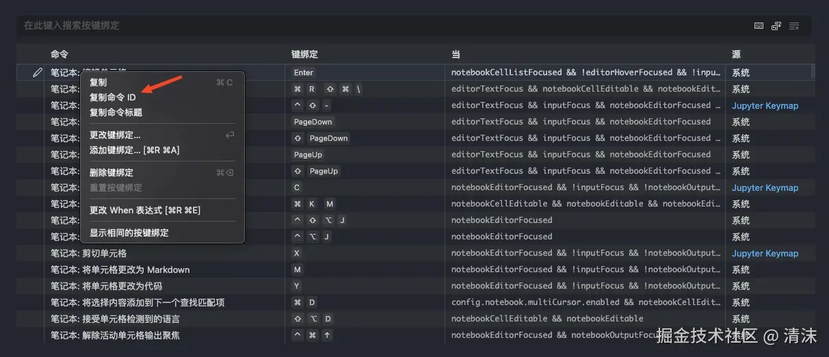The image size is (829, 357).
Task: Choose 复制命令 ID from context menu
Action: point(113,97)
